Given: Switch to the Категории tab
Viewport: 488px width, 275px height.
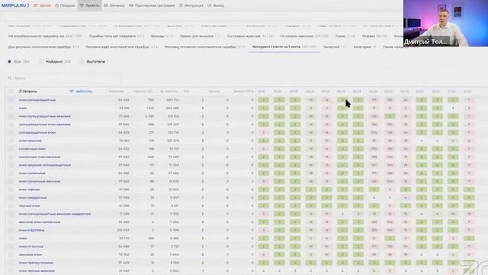Looking at the screenshot, I should point(364,47).
